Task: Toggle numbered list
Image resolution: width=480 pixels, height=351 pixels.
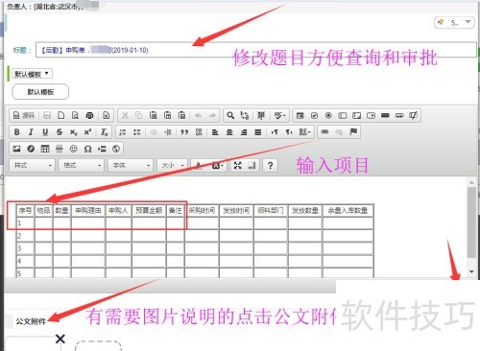Action: (x=123, y=132)
